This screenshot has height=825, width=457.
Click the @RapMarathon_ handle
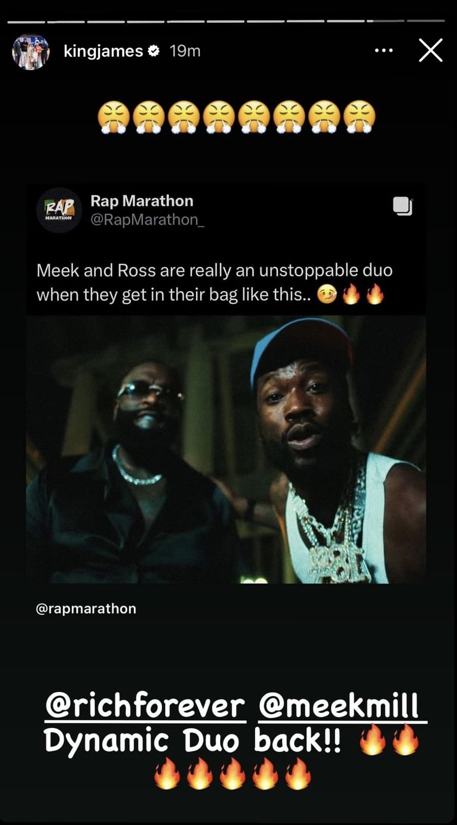147,219
